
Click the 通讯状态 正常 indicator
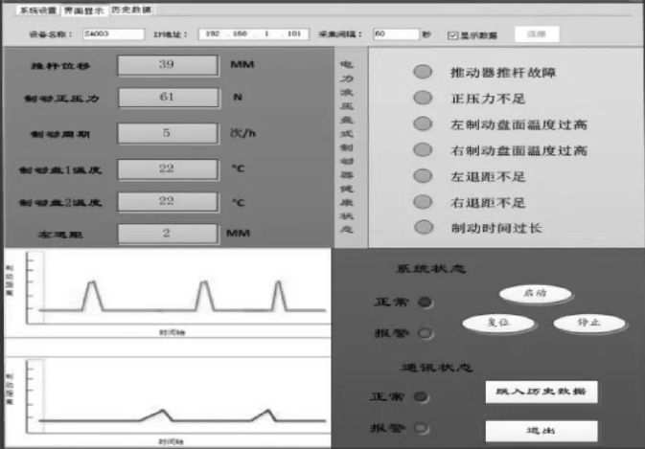tap(426, 396)
